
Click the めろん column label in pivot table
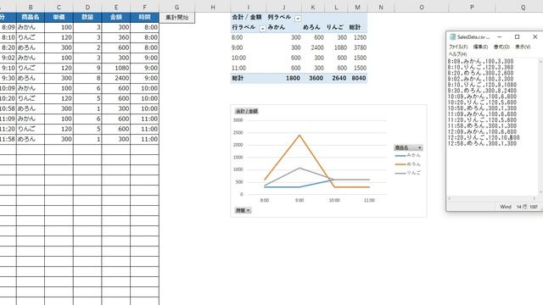tap(311, 27)
